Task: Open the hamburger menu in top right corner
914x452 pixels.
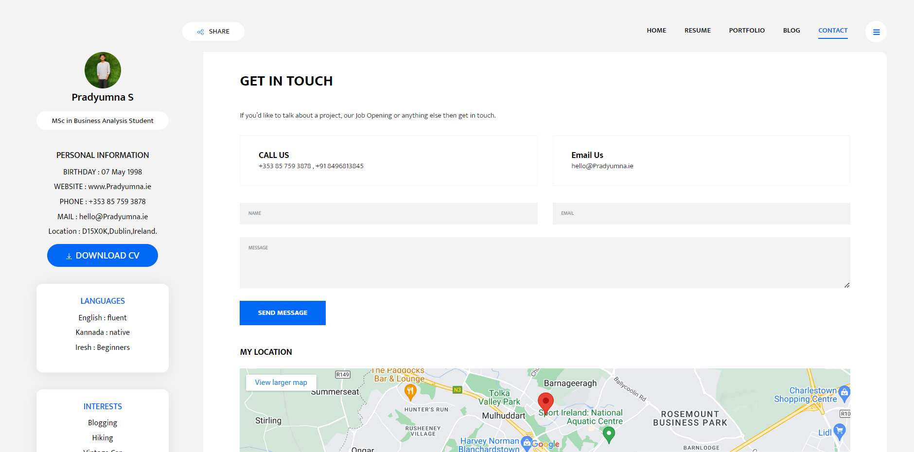Action: (x=876, y=31)
